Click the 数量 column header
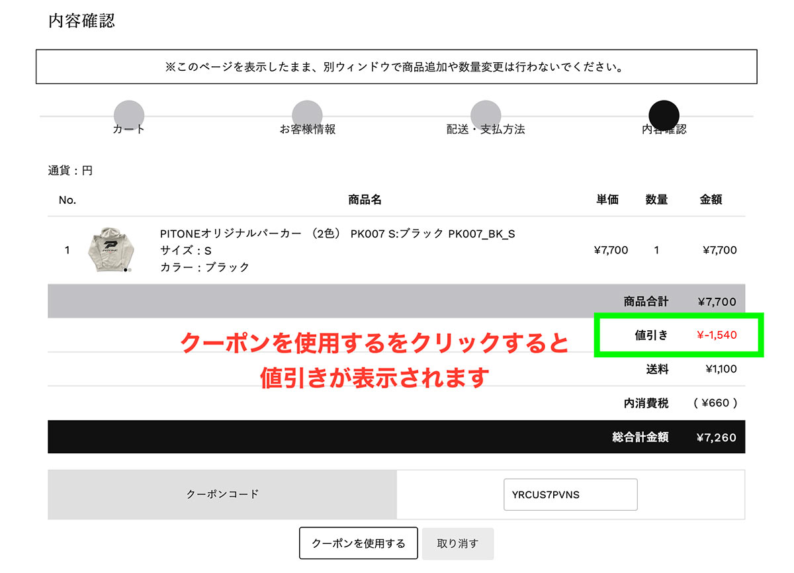794x573 pixels. click(x=656, y=199)
